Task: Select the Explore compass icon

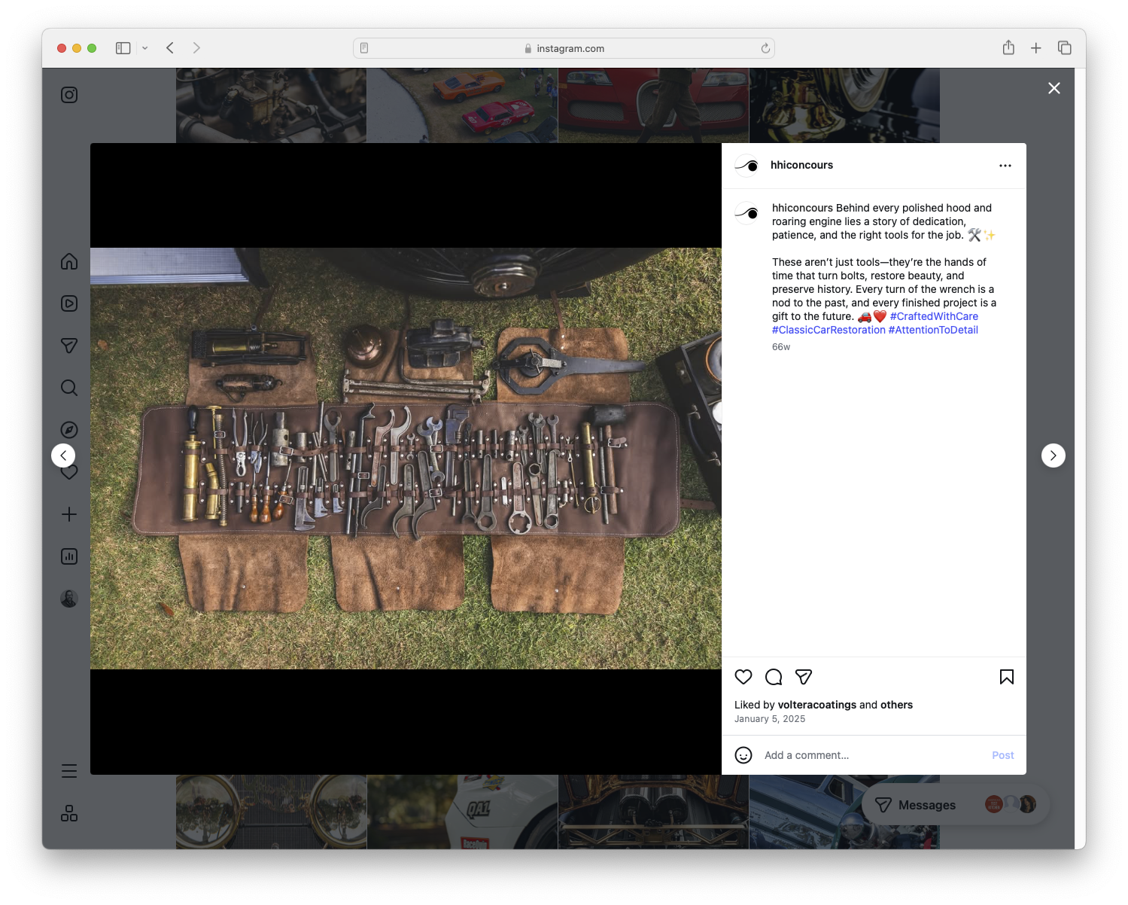Action: tap(68, 429)
